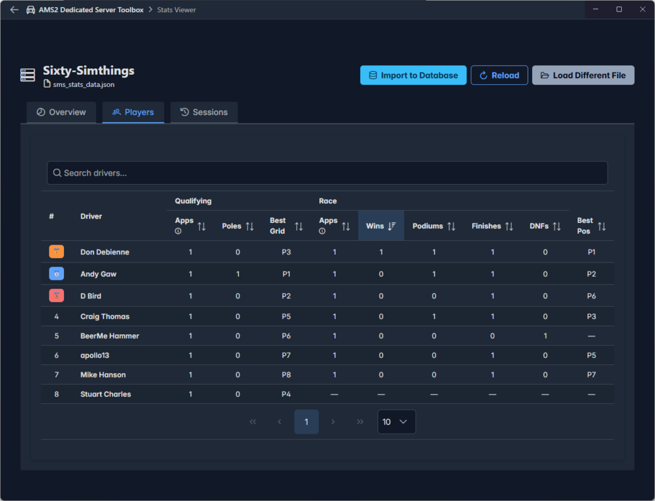Open the rows per page dropdown
This screenshot has width=655, height=501.
click(x=397, y=422)
